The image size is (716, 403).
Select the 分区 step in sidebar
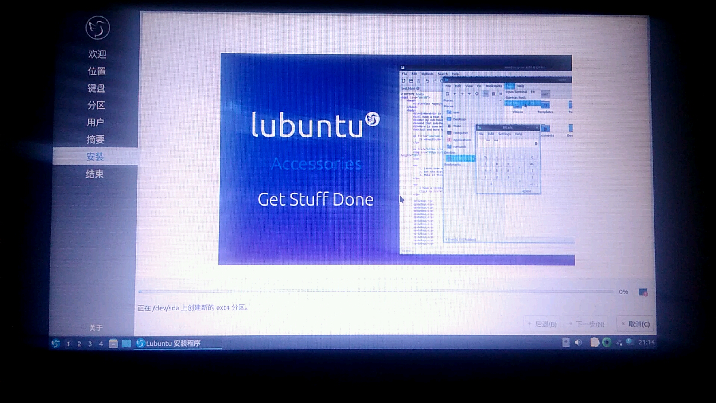coord(96,106)
